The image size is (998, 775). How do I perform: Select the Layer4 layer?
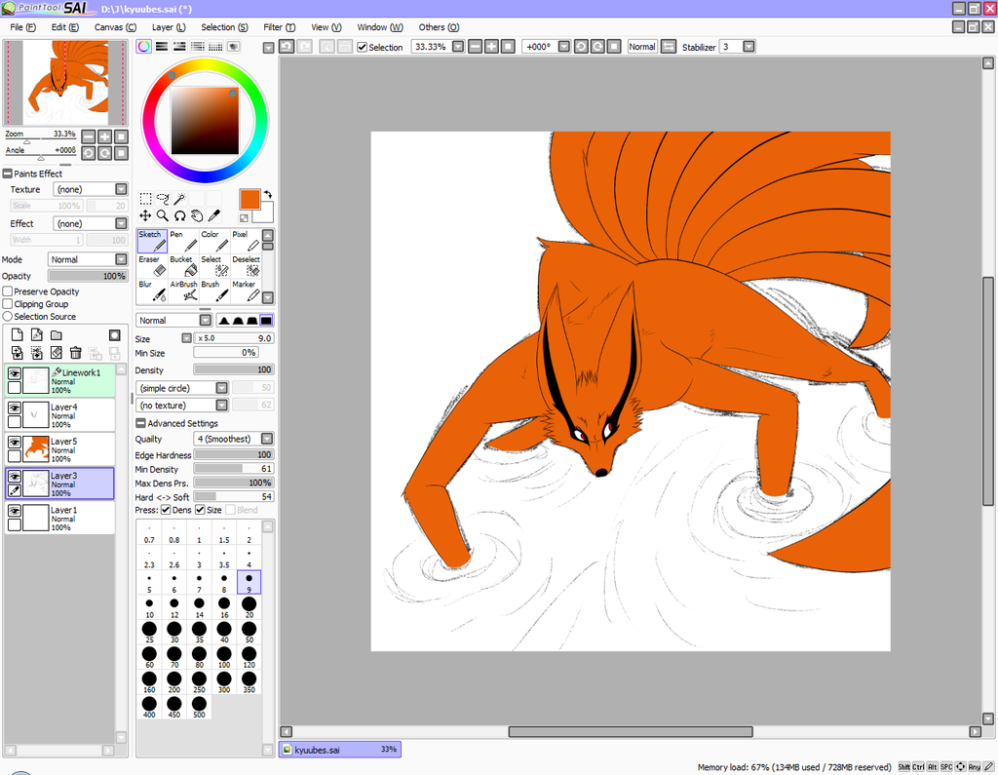pyautogui.click(x=59, y=414)
